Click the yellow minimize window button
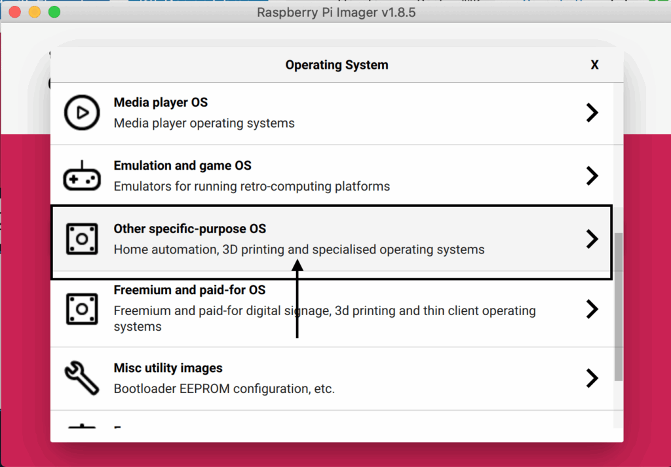This screenshot has height=467, width=671. (35, 12)
